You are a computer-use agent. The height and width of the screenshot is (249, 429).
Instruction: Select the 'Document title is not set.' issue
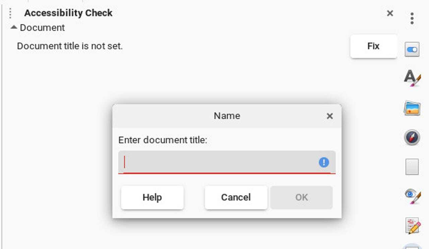70,46
